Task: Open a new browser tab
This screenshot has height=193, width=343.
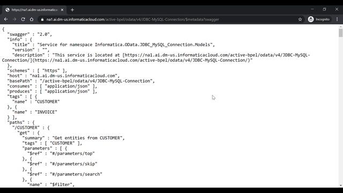Action: pyautogui.click(x=72, y=10)
